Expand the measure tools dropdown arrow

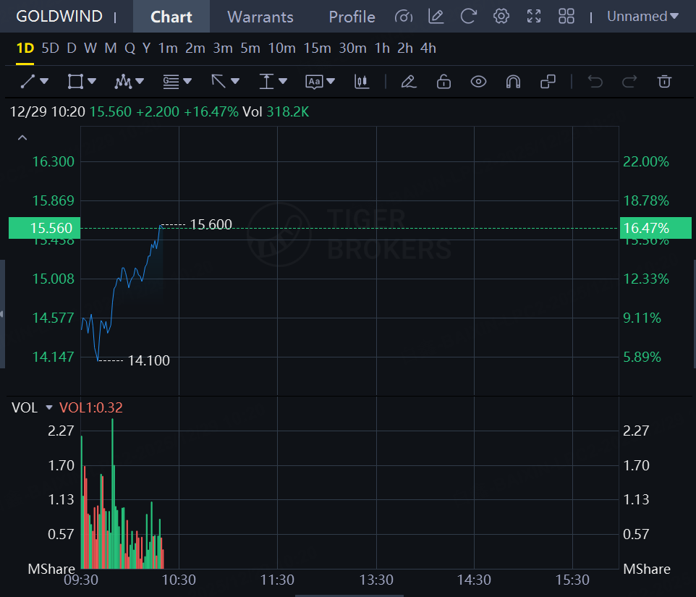(283, 81)
